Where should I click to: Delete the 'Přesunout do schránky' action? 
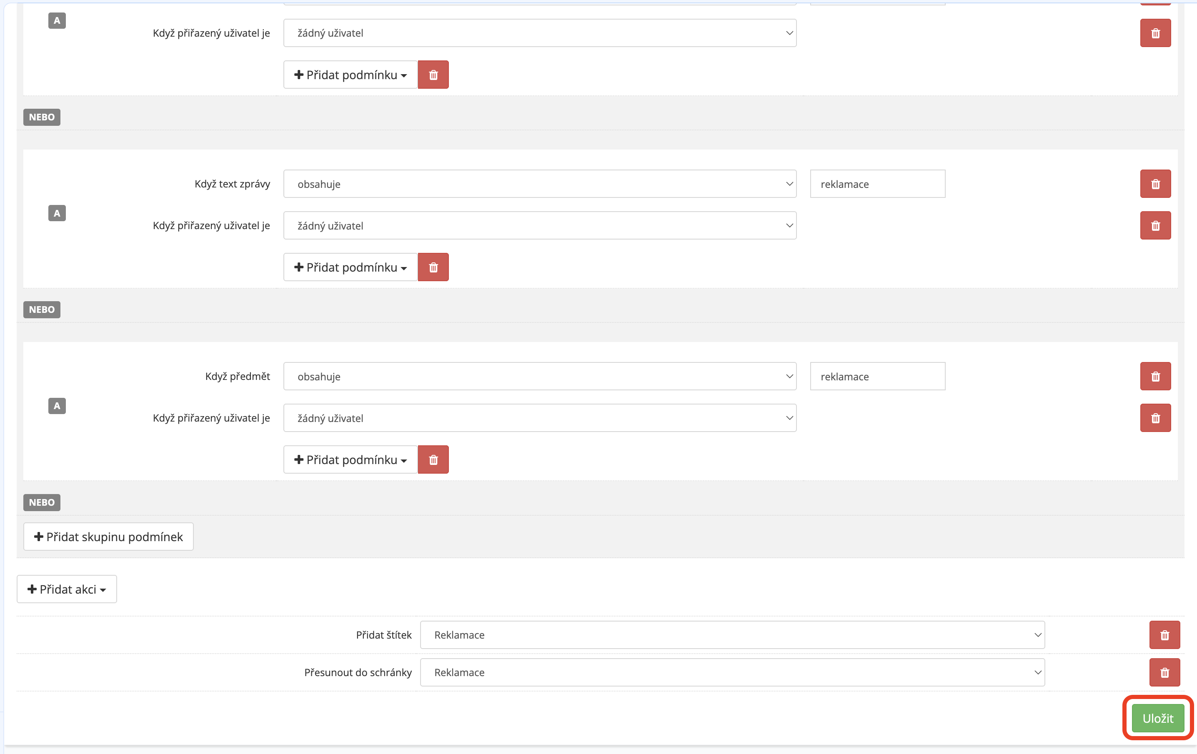click(1164, 672)
